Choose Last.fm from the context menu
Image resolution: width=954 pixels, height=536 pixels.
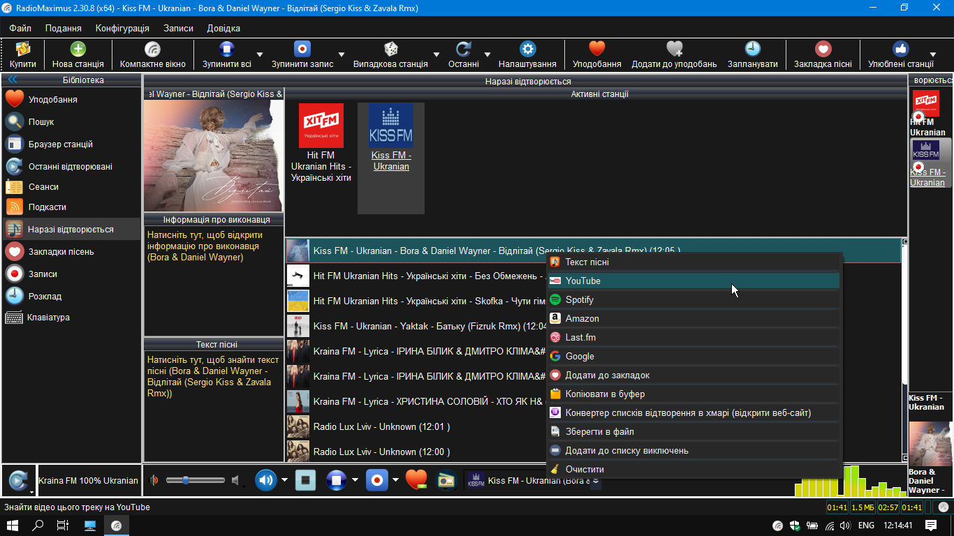tap(694, 337)
